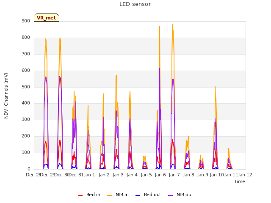Click the 200 y-axis tick label
The image size is (271, 203).
[x=26, y=136]
